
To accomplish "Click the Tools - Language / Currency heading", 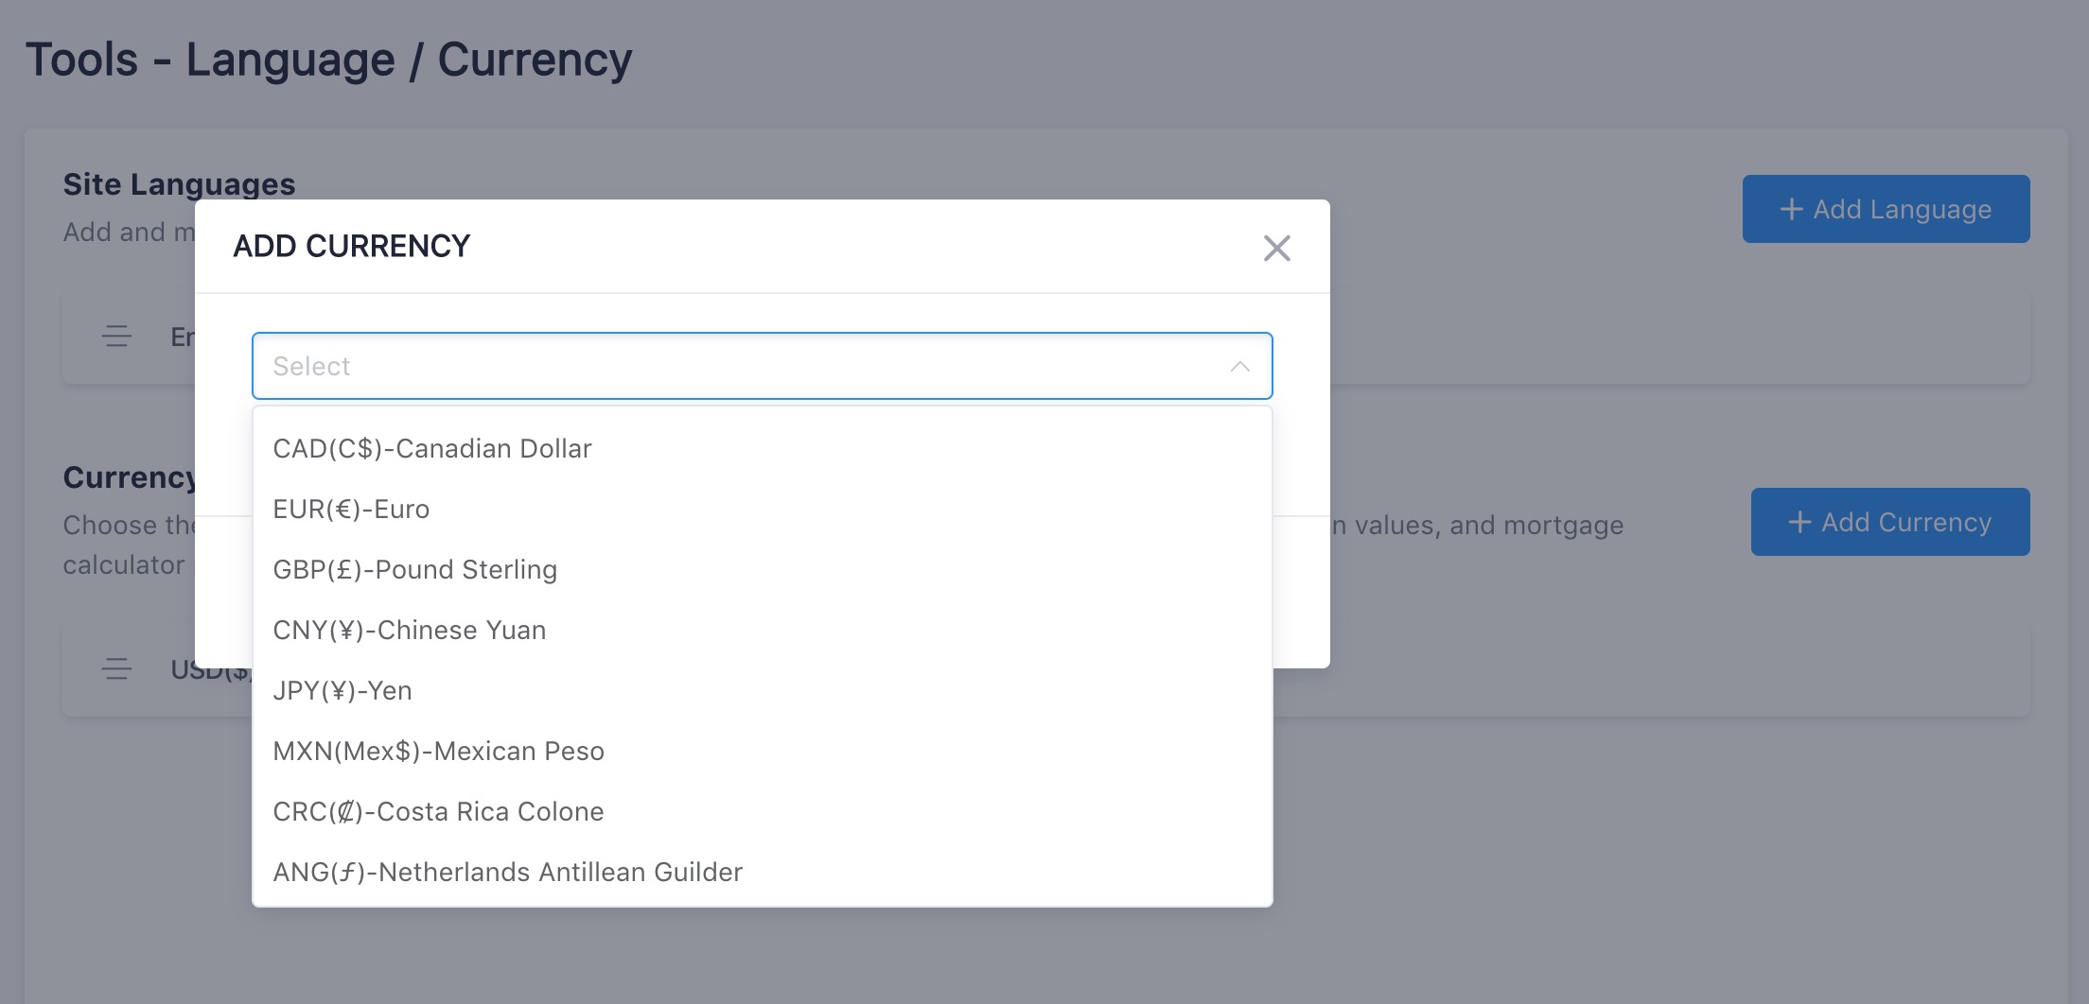I will [328, 60].
